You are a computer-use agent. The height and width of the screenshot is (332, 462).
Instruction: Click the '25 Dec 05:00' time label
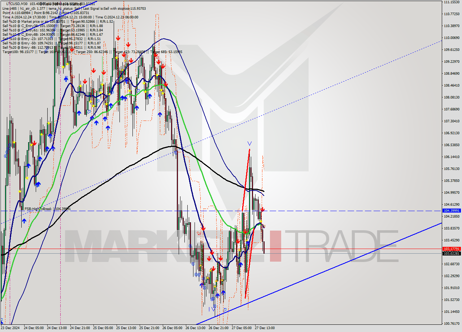103,328
